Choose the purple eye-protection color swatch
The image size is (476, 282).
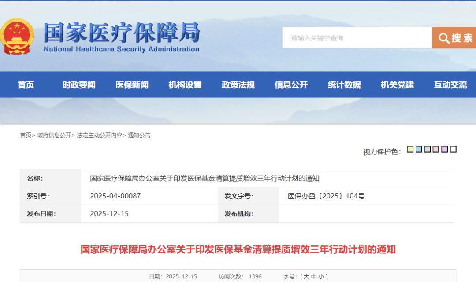click(445, 149)
